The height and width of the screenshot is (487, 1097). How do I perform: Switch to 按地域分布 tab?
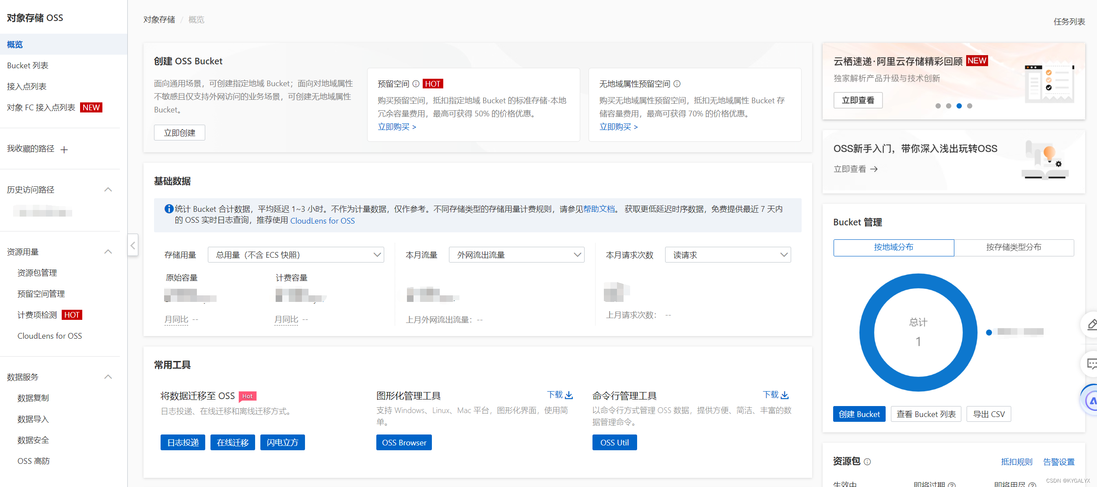pos(894,247)
